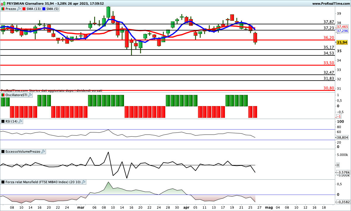The image size is (351, 211).
Task: Open Prezzo settings with the wrench icon
Action: (x=19, y=9)
